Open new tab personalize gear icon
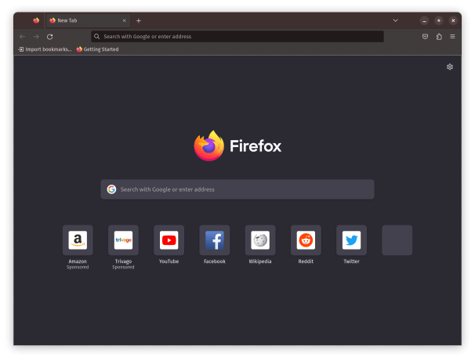 pyautogui.click(x=450, y=67)
